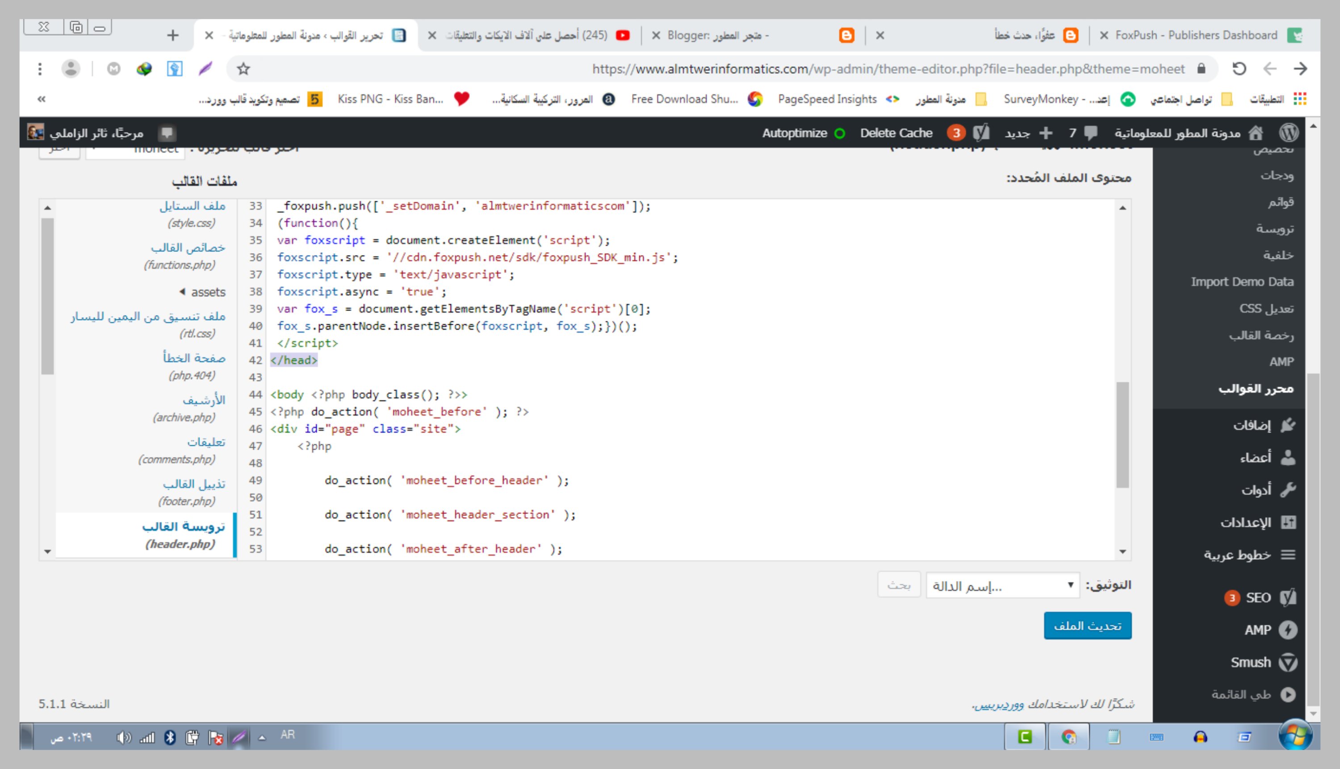1340x769 pixels.
Task: Open the WordPress logo menu in admin bar
Action: tap(1288, 133)
